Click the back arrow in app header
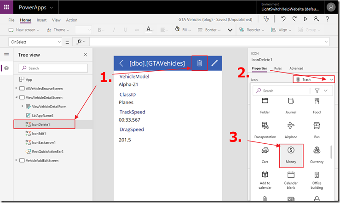Image resolution: width=340 pixels, height=203 pixels. tap(121, 63)
